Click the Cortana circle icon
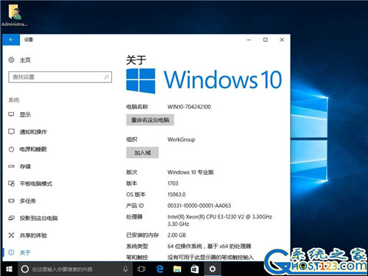 (25, 269)
